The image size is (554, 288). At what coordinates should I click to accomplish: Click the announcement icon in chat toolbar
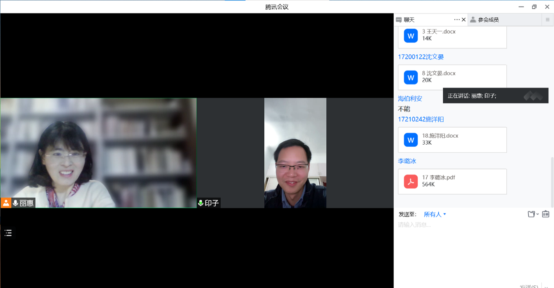[x=545, y=214]
